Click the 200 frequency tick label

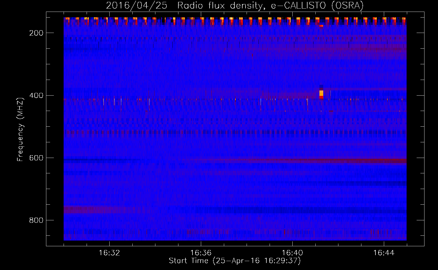pyautogui.click(x=36, y=33)
